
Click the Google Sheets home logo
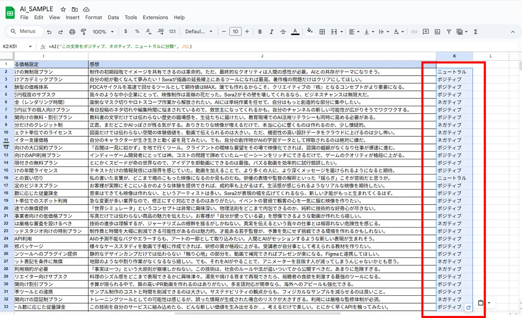[x=10, y=13]
